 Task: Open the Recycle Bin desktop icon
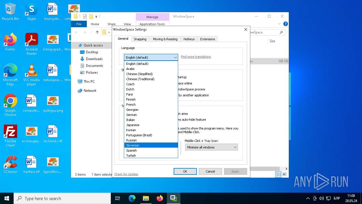tap(10, 12)
